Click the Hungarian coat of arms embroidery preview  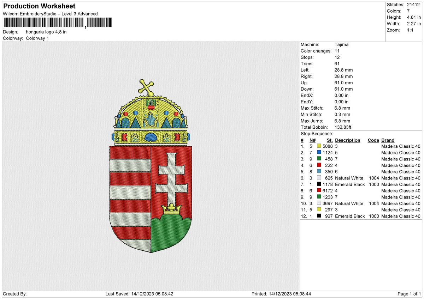pyautogui.click(x=151, y=166)
